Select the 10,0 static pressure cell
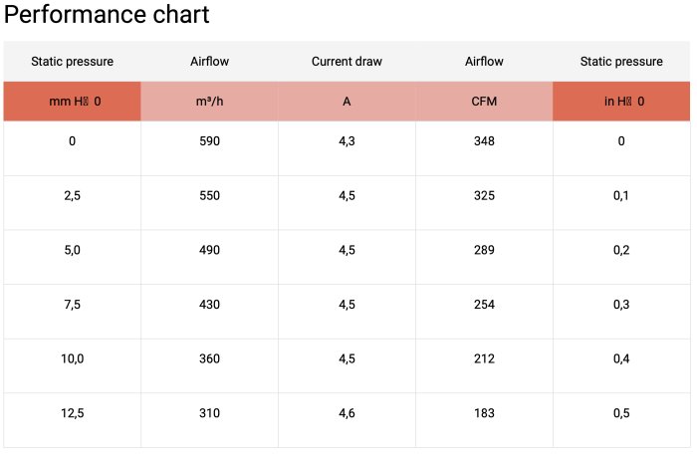697x459 pixels. (x=72, y=358)
